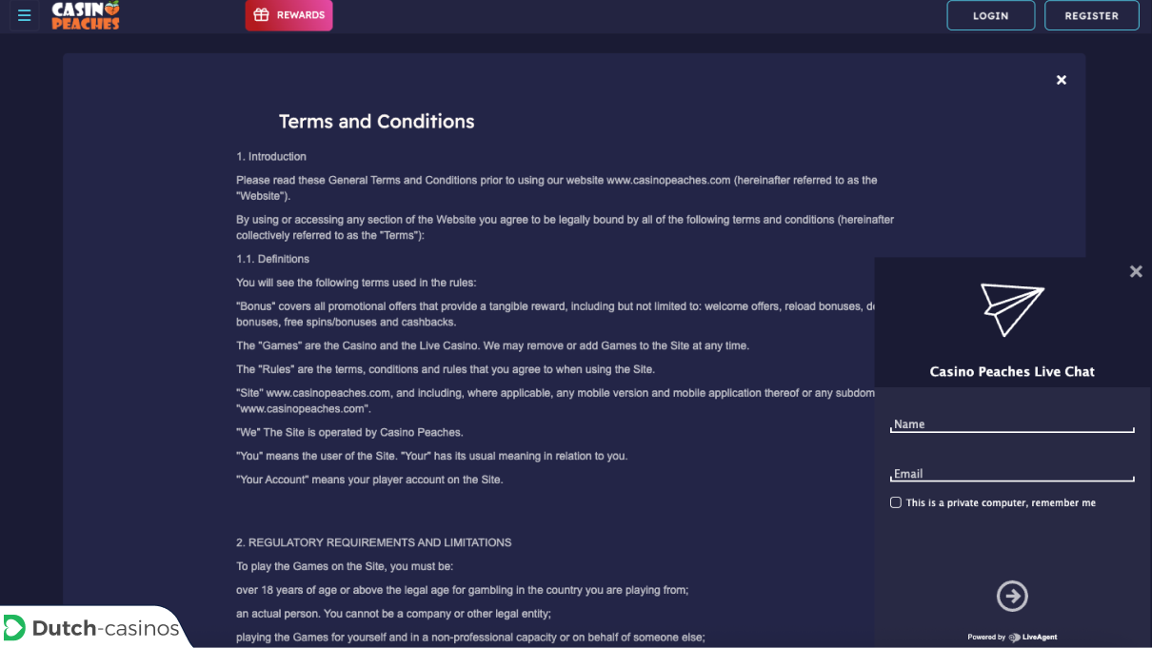
Task: Focus the Email field in chat
Action: (1012, 474)
